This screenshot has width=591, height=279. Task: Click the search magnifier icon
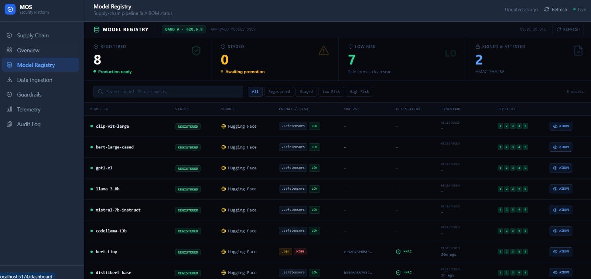[x=100, y=92]
